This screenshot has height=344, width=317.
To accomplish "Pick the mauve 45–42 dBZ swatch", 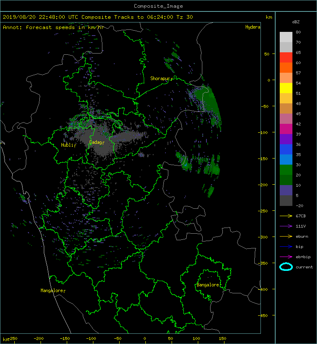I will [x=286, y=119].
